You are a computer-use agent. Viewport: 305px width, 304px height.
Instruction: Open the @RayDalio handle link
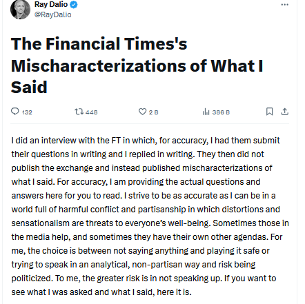point(53,14)
